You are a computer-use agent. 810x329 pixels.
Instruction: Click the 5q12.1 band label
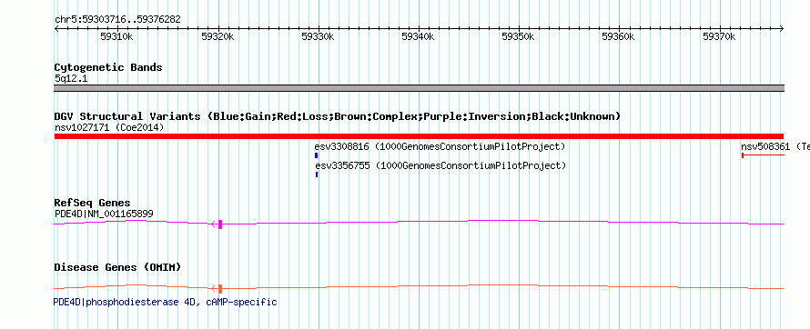pos(70,79)
